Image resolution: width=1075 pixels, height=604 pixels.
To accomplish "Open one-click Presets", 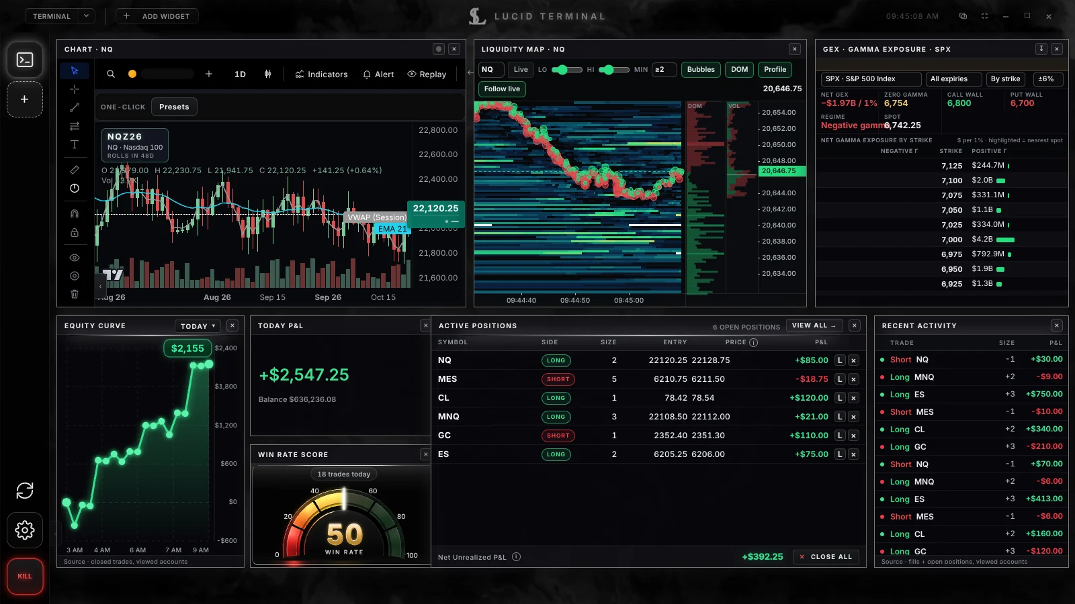I will tap(174, 107).
